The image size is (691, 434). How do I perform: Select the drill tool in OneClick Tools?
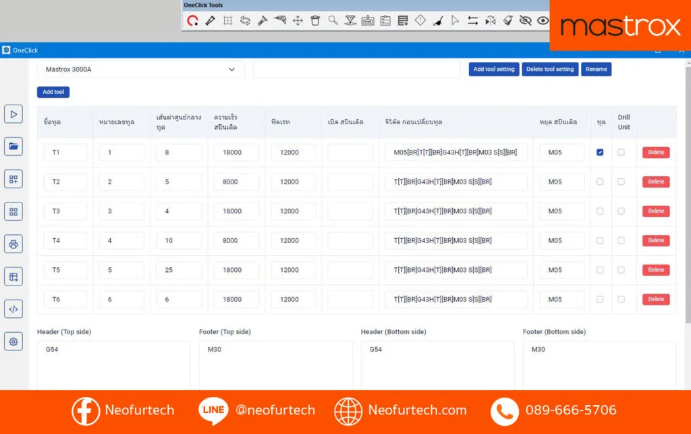pyautogui.click(x=280, y=20)
